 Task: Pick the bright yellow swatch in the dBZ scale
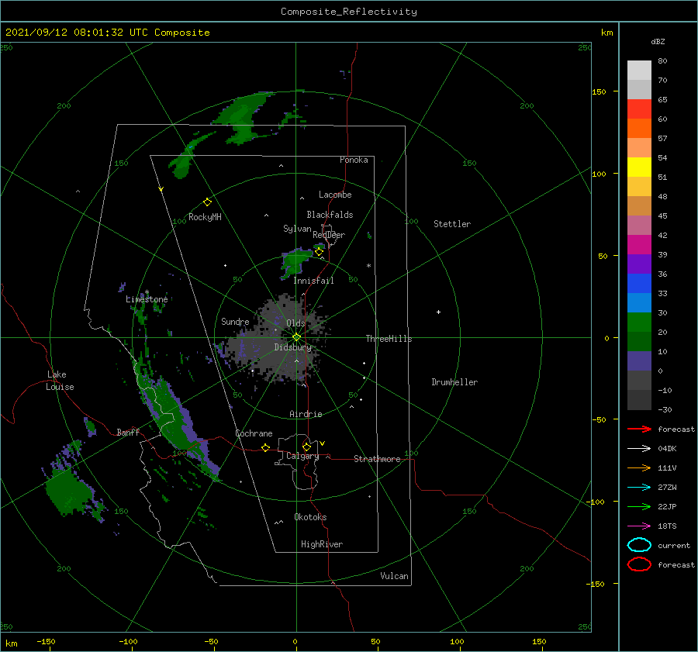click(x=639, y=167)
